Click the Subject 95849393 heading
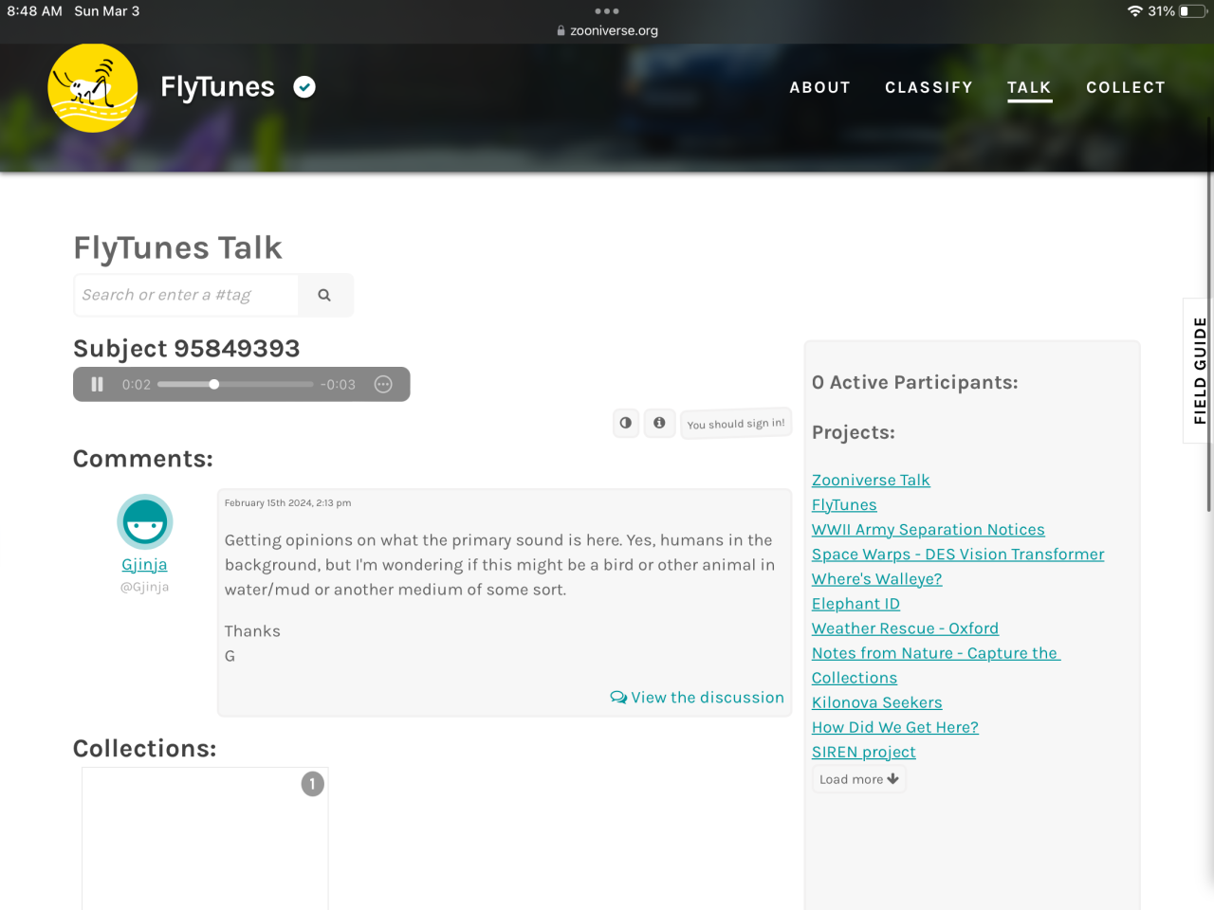 (x=187, y=349)
